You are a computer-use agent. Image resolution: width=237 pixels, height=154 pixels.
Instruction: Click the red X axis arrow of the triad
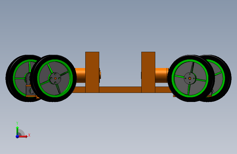point(23,136)
